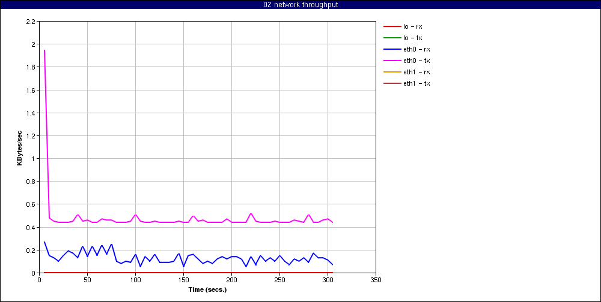601x302 pixels.
Task: Click the 'Time (secs.)' x-axis label
Action: point(207,290)
